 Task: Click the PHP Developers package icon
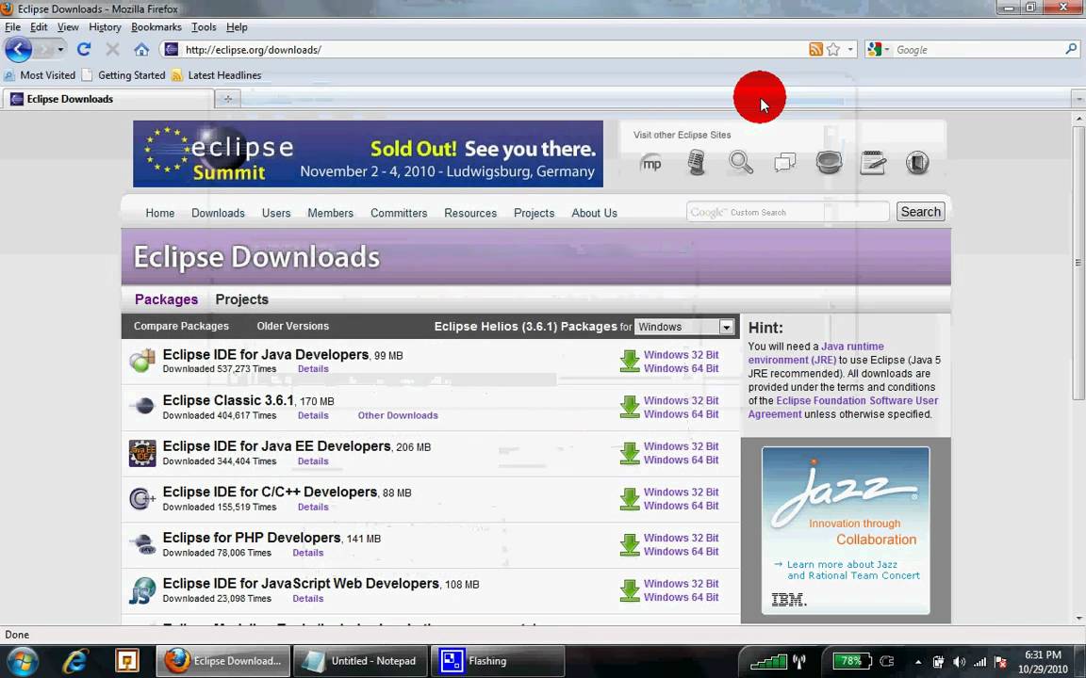[142, 543]
